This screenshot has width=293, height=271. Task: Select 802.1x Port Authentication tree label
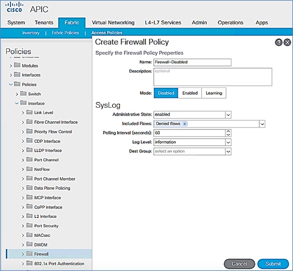point(59,264)
